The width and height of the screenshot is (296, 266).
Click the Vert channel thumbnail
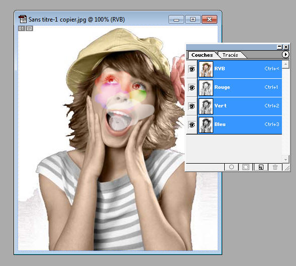[x=206, y=106]
